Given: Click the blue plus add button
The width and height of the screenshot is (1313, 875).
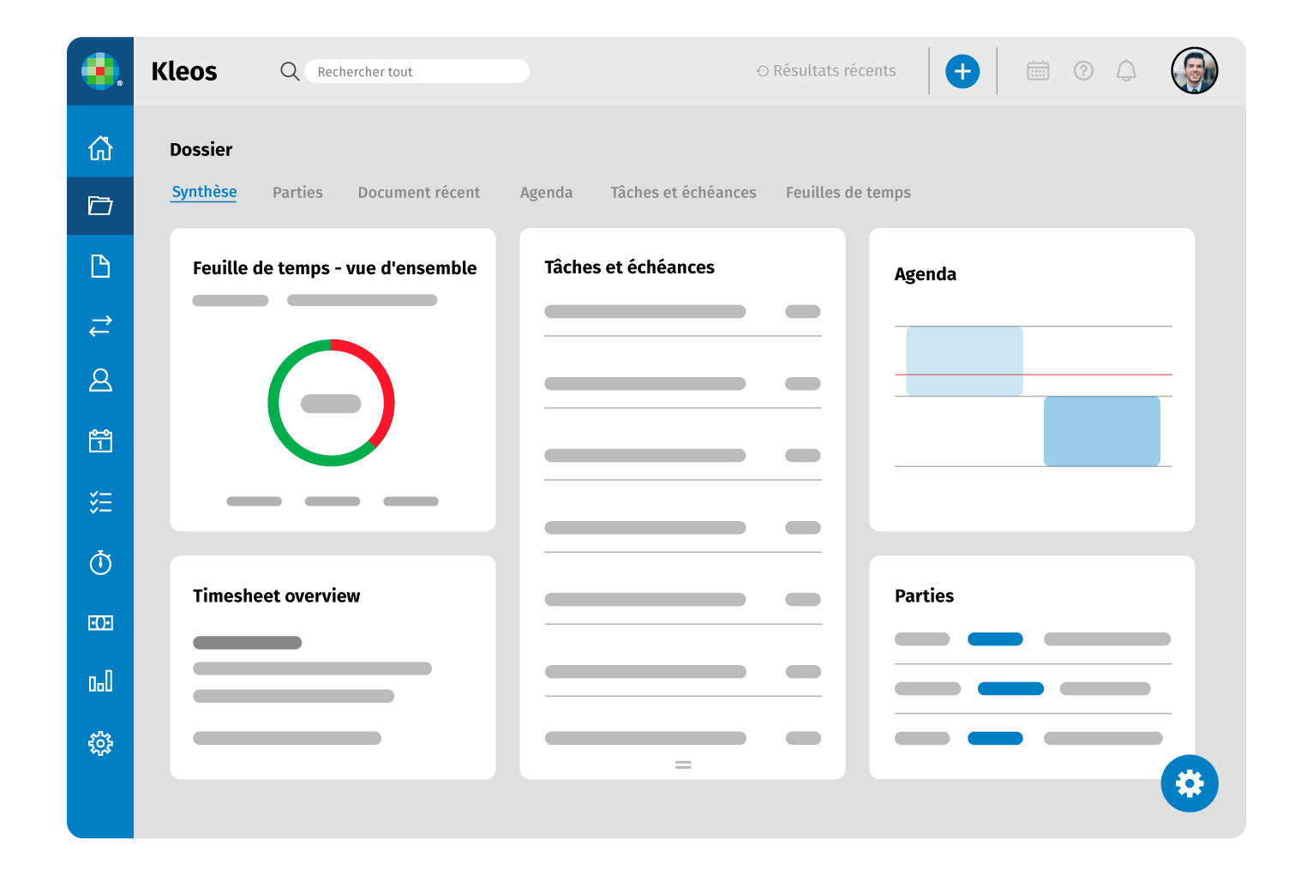Looking at the screenshot, I should tap(962, 71).
